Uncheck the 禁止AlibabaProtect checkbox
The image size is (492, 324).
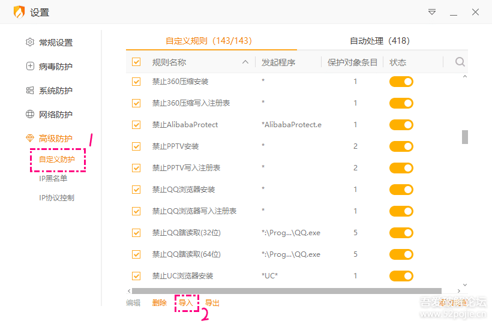[136, 125]
